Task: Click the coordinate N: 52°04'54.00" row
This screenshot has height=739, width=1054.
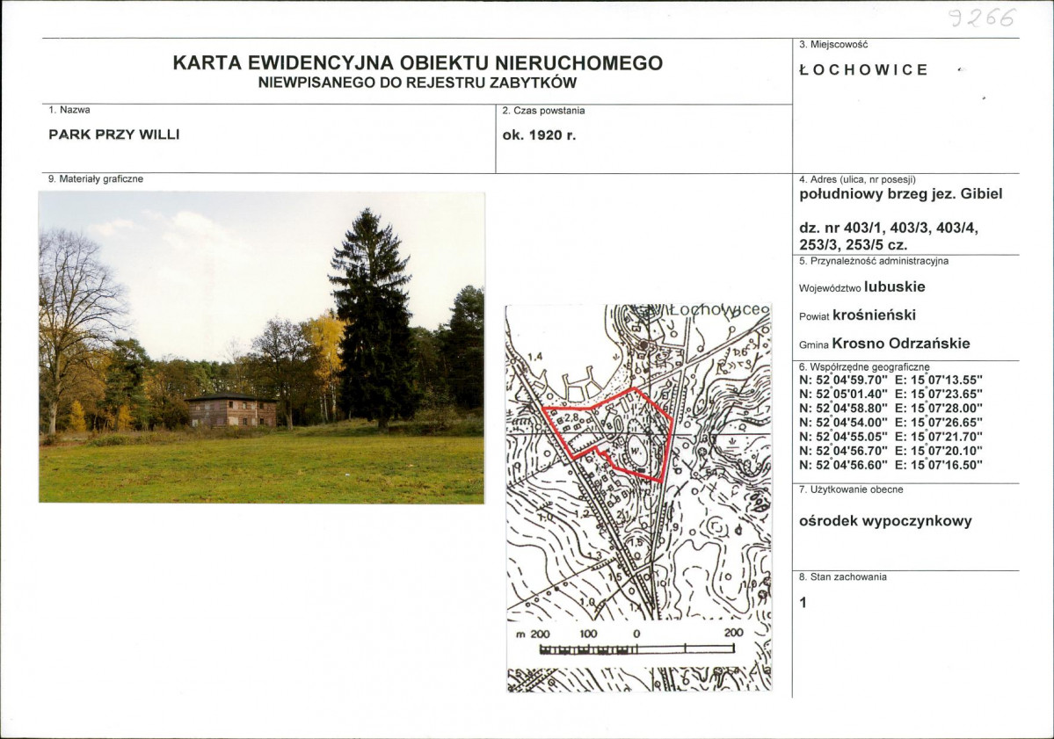Action: pyautogui.click(x=890, y=422)
